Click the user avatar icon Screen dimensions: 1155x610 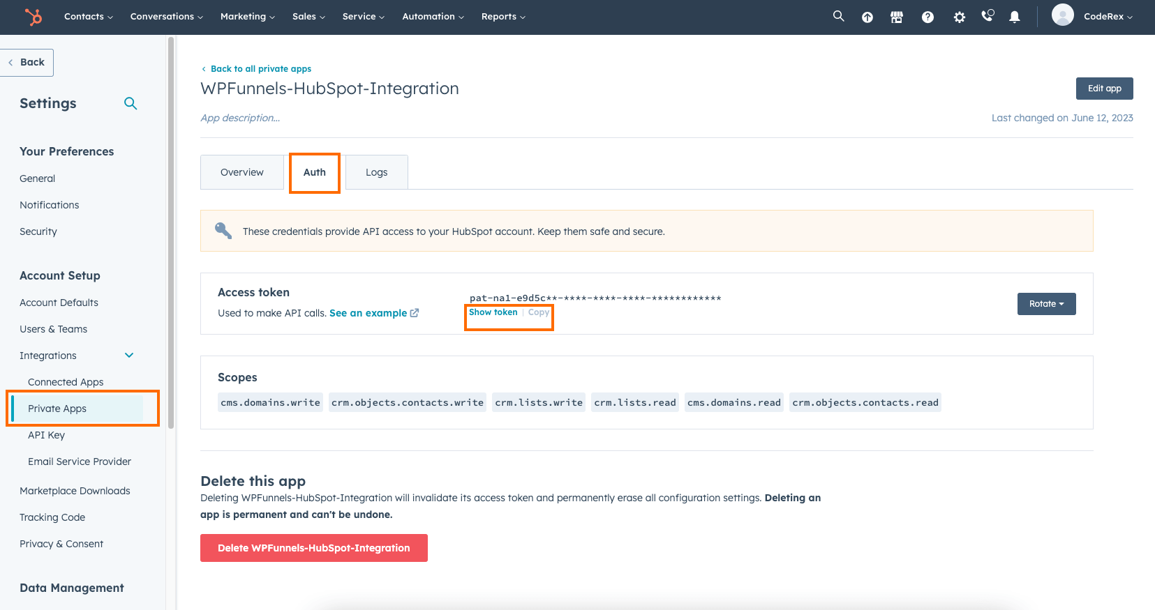(x=1063, y=15)
